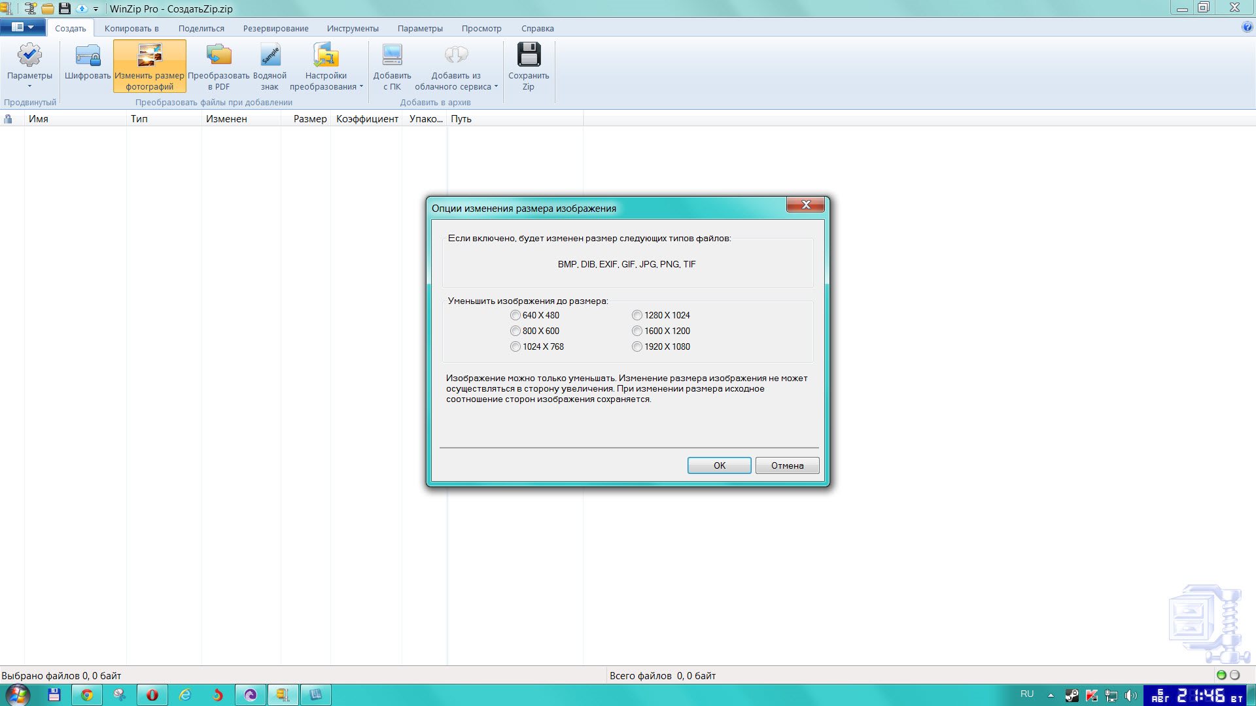Click the green status indicator in status bar

tap(1221, 675)
